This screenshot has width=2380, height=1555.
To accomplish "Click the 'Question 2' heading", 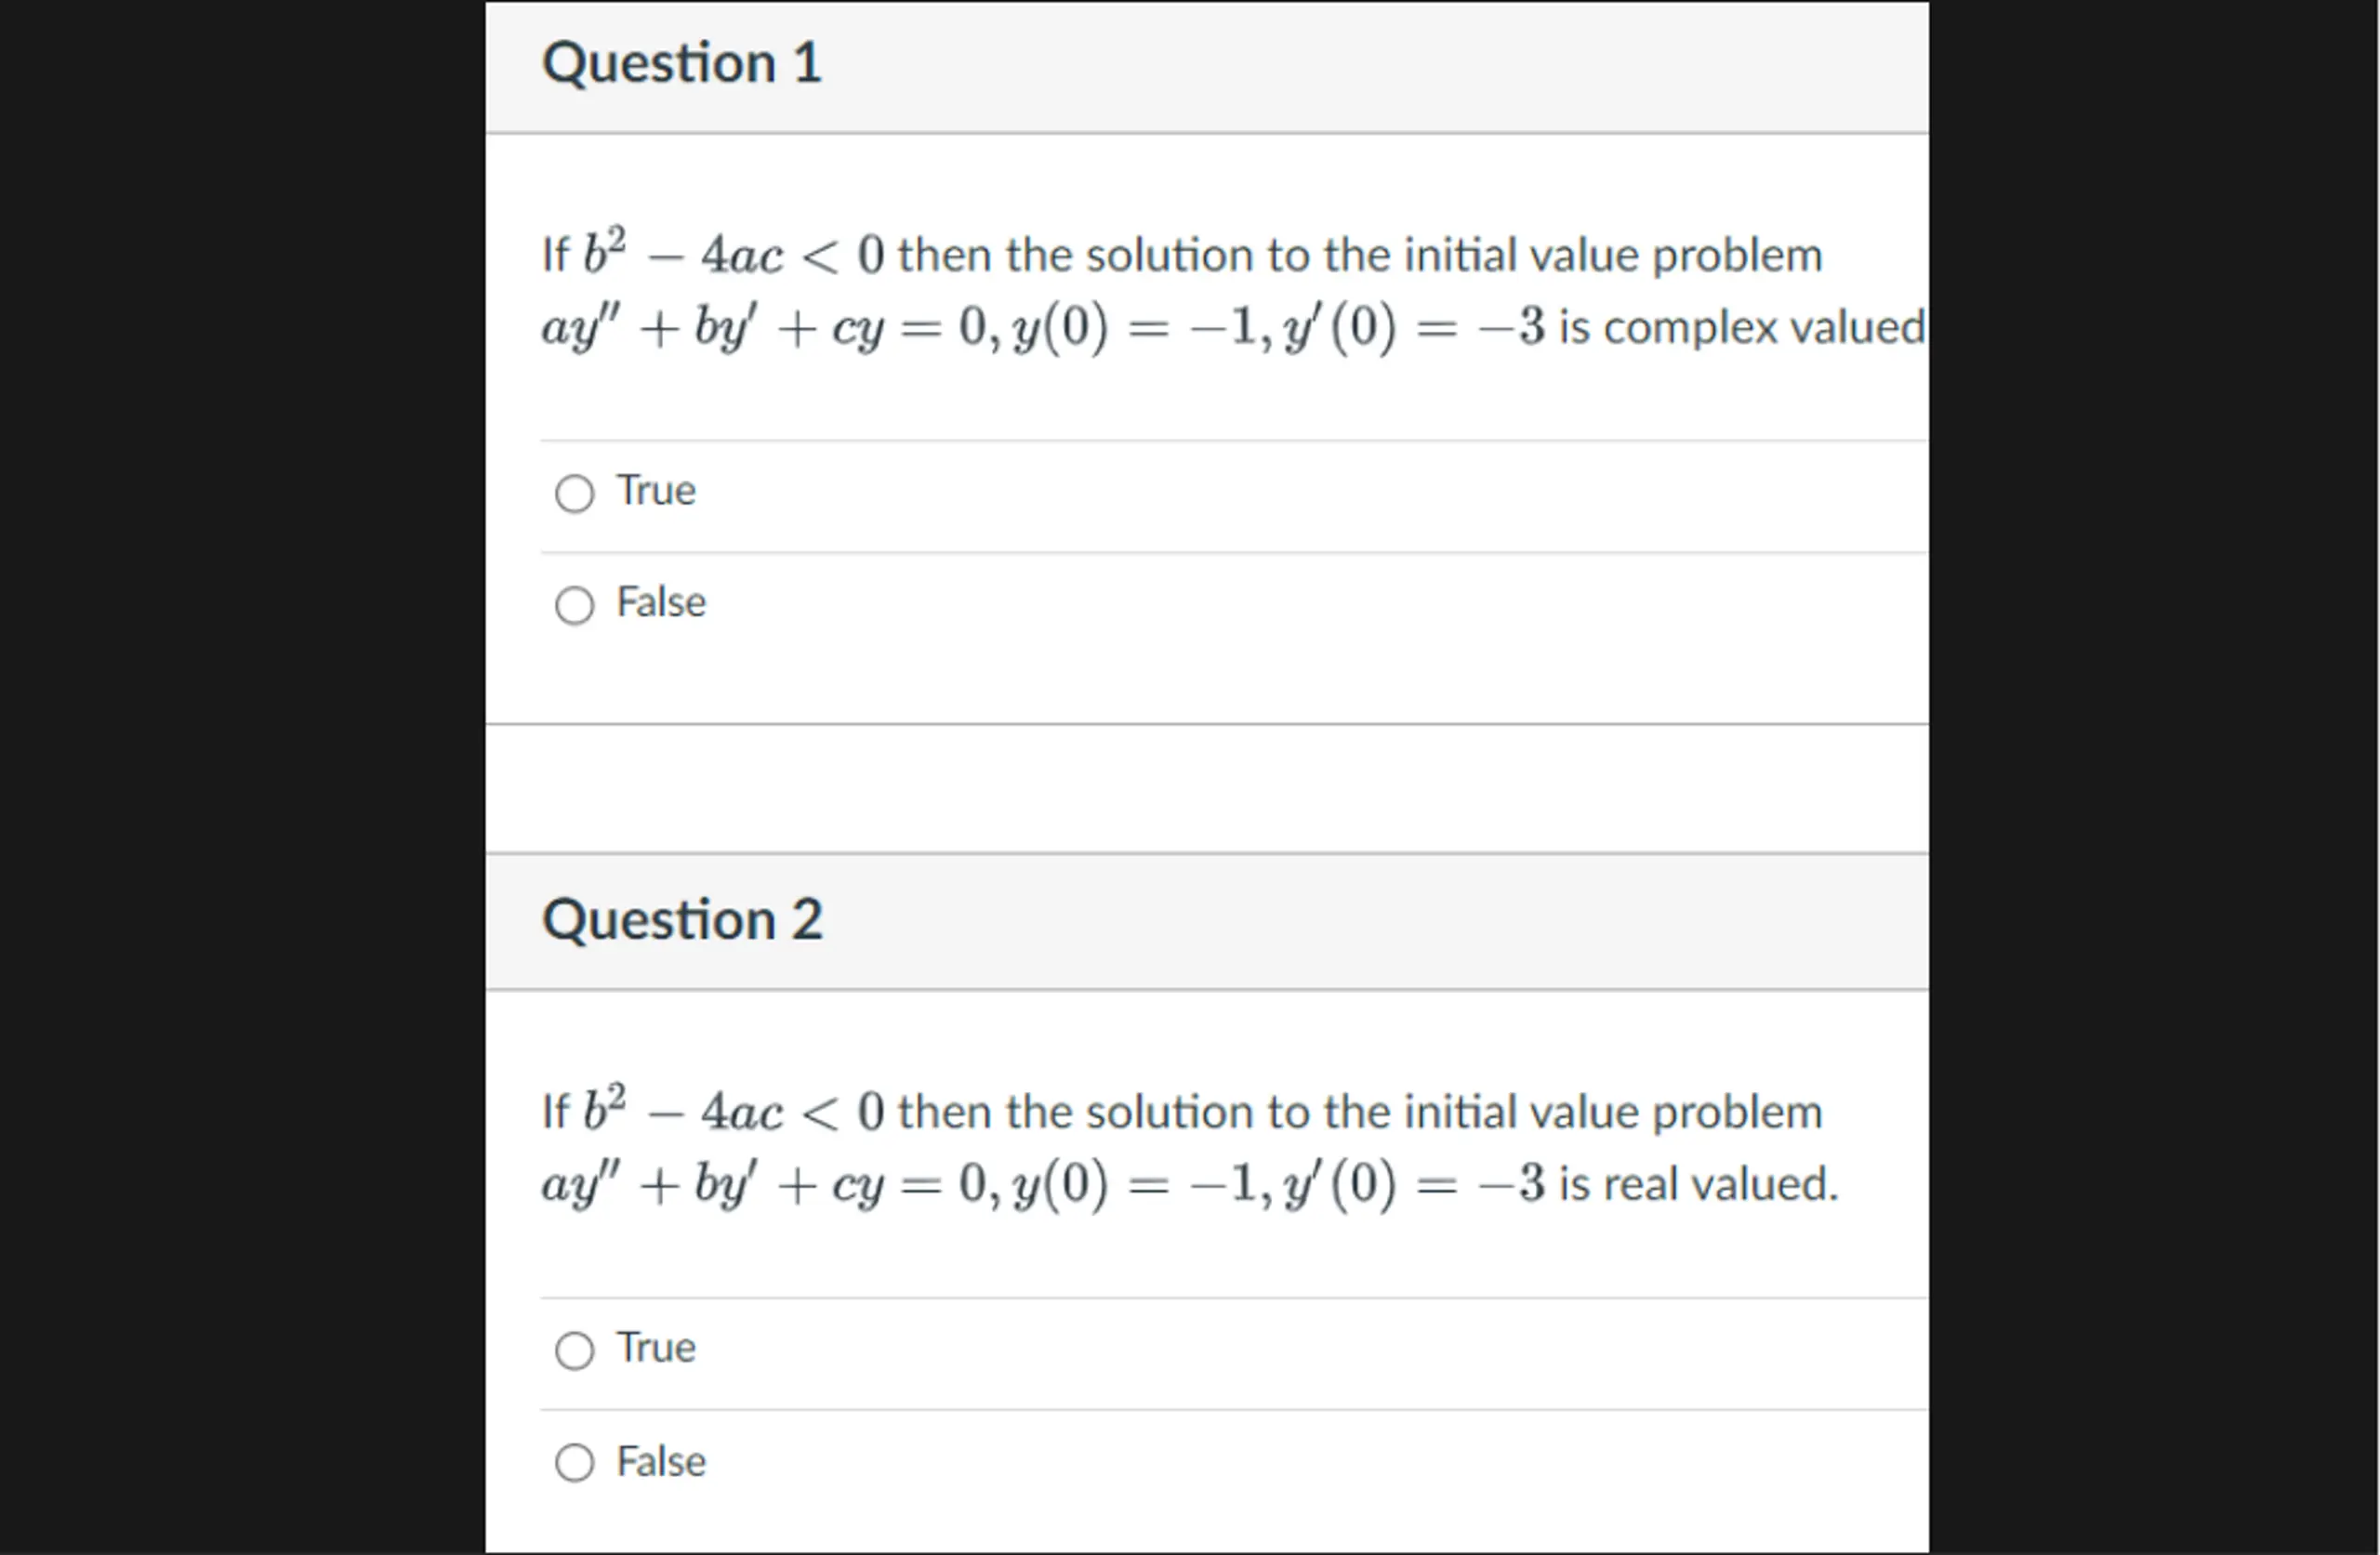I will point(682,919).
